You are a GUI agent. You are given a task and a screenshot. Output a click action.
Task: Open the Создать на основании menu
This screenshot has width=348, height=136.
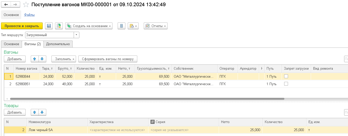89,26
